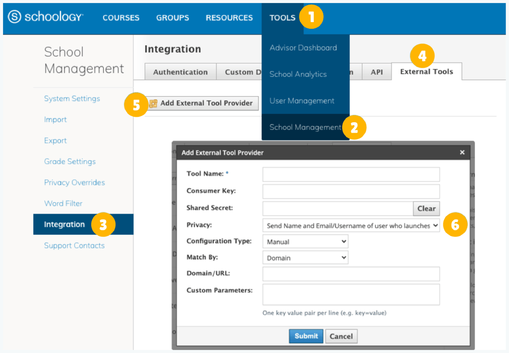509x353 pixels.
Task: Open the API tab
Action: (376, 71)
